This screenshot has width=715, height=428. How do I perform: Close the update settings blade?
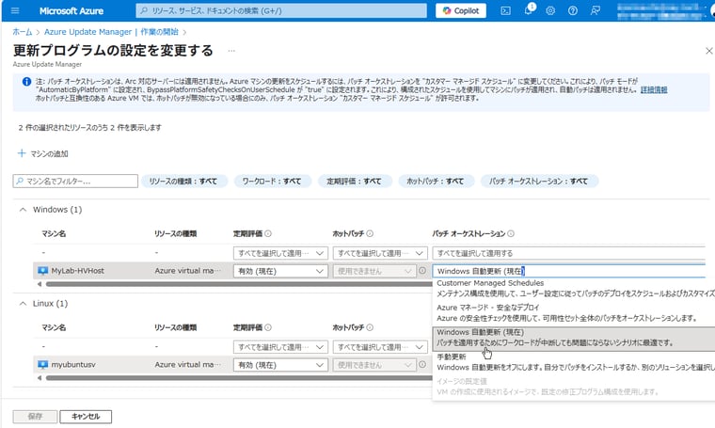[x=708, y=51]
